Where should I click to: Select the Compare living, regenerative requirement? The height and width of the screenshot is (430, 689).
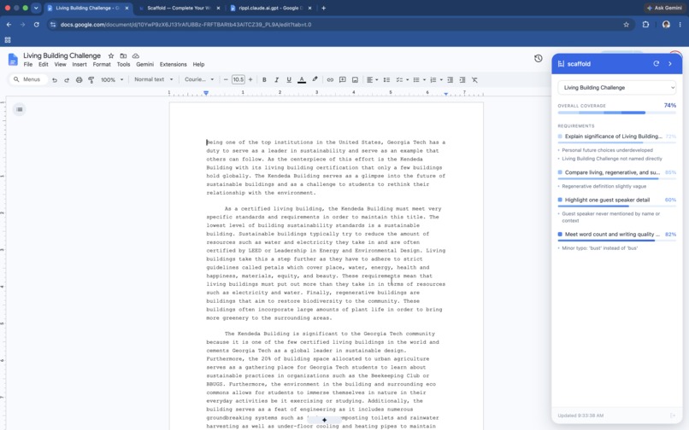click(617, 172)
